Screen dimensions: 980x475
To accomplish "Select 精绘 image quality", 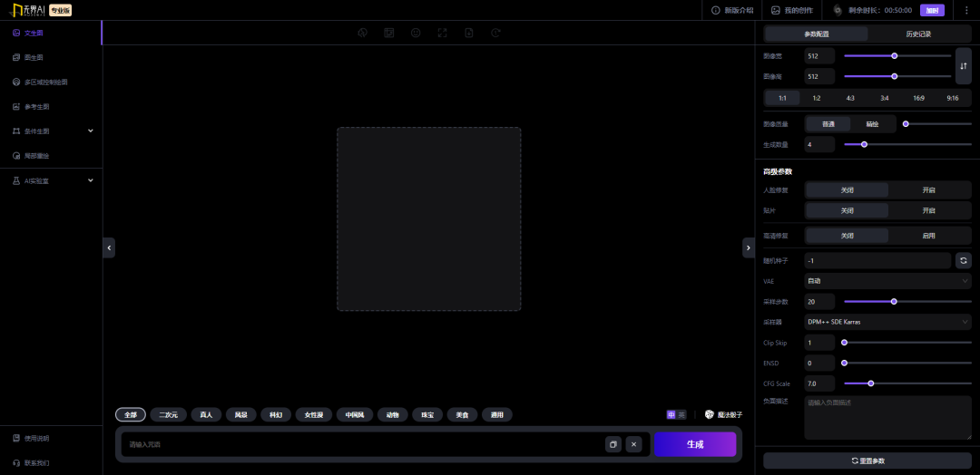I will [872, 124].
